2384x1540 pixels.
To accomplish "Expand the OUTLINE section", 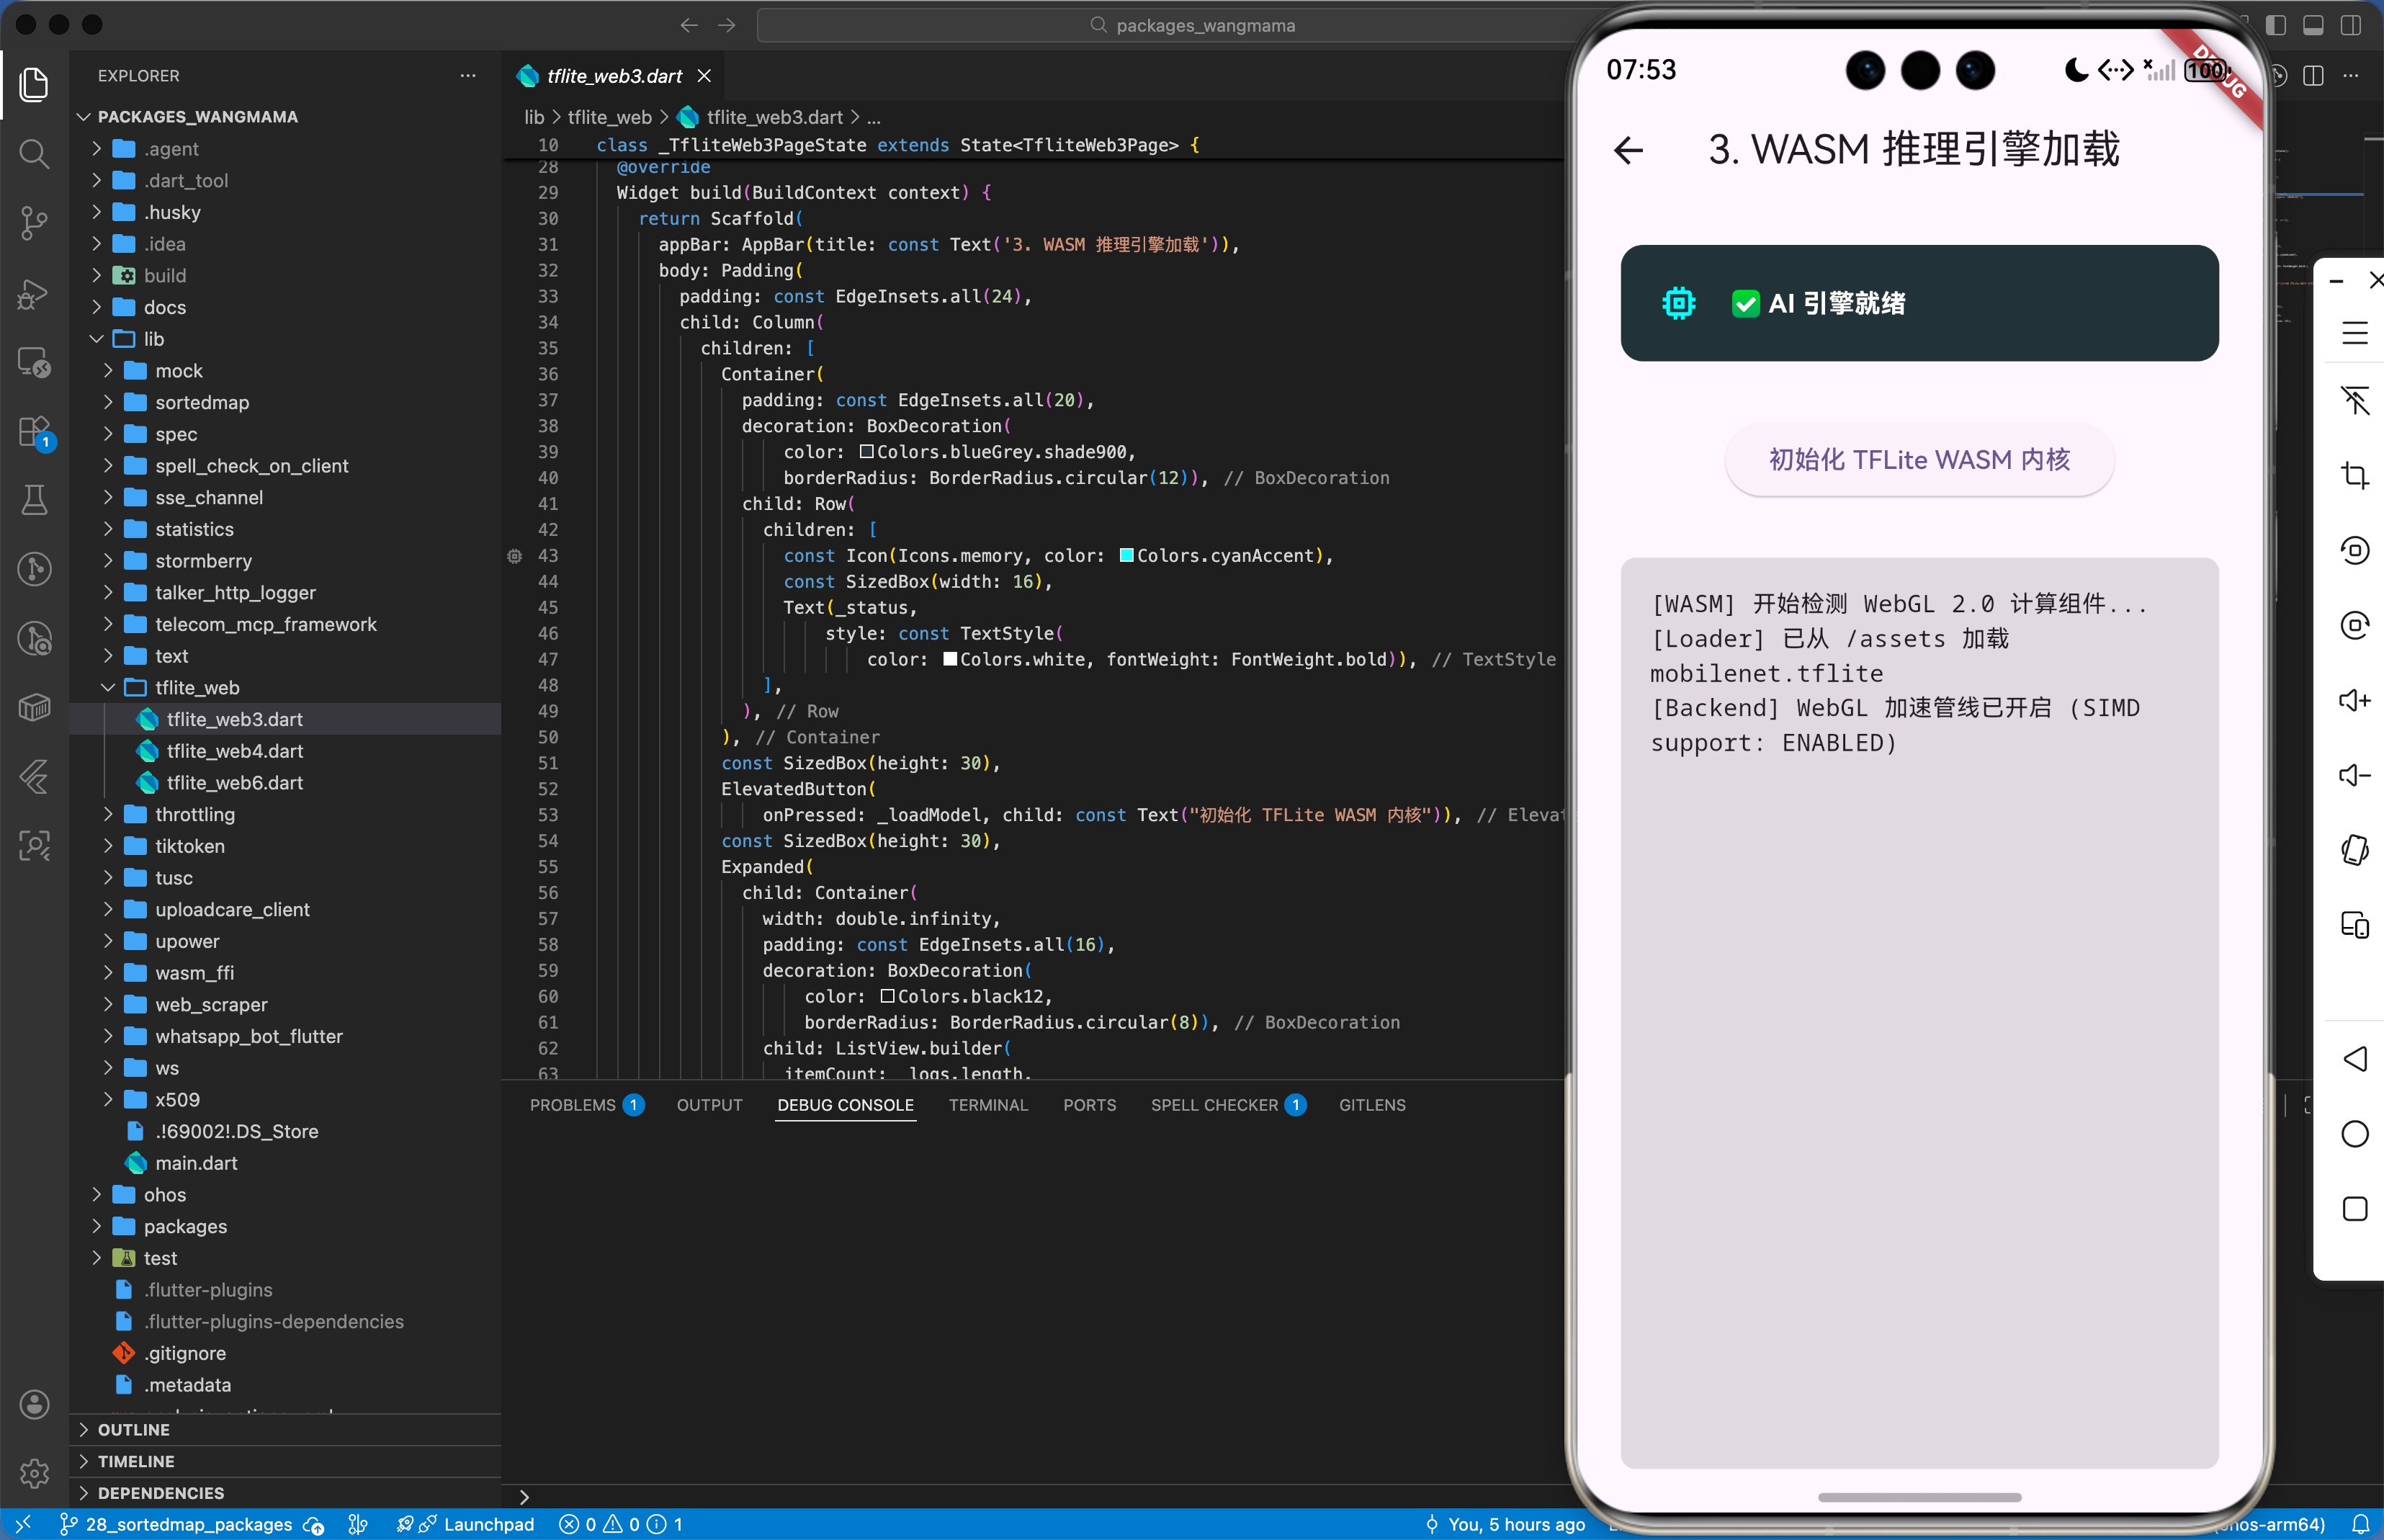I will click(134, 1429).
